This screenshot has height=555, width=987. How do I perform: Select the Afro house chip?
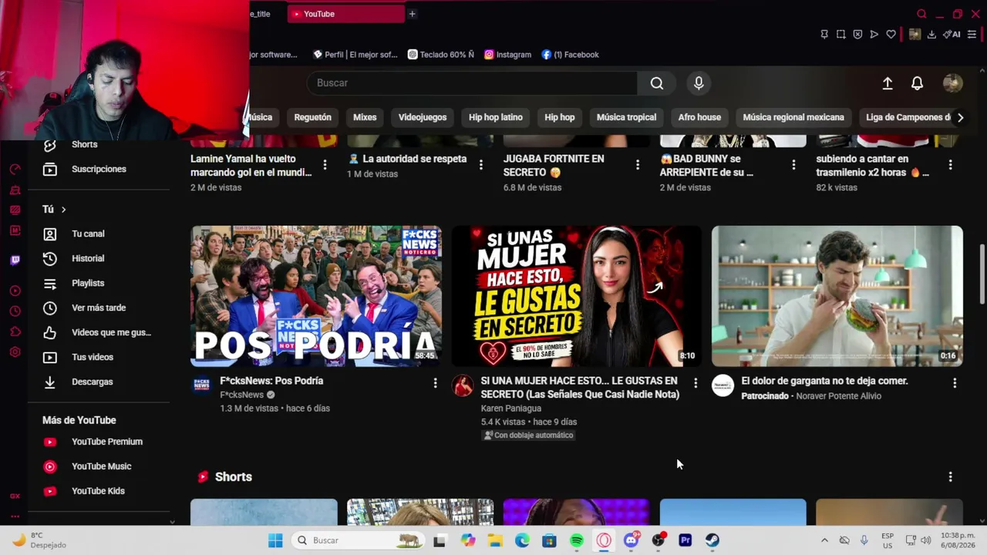click(699, 117)
